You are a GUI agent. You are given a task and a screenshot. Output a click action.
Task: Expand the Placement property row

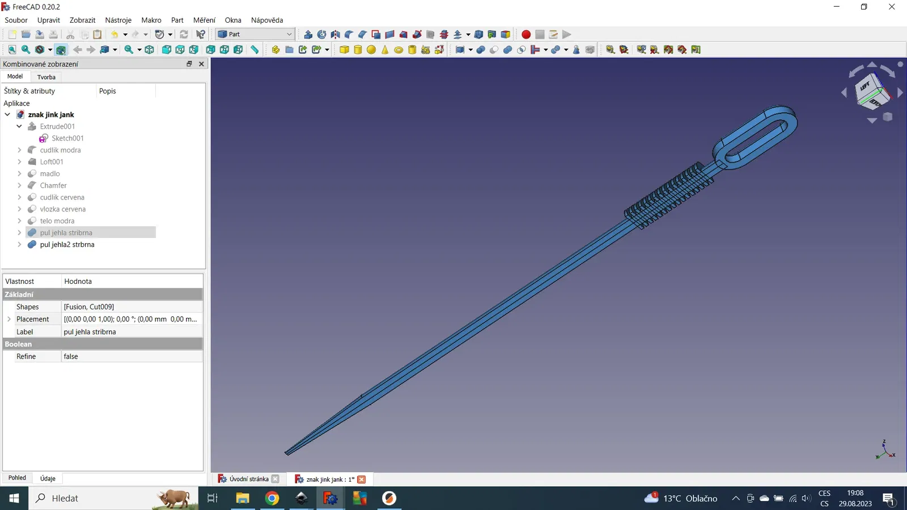click(9, 319)
